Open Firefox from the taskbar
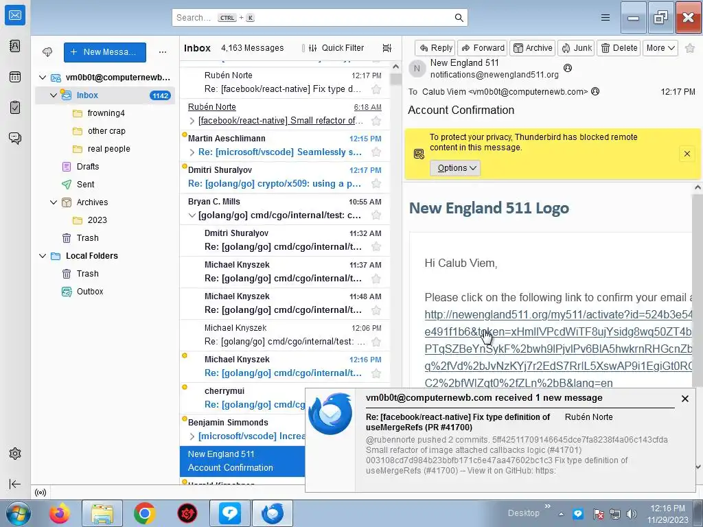The image size is (703, 527). pyautogui.click(x=60, y=513)
